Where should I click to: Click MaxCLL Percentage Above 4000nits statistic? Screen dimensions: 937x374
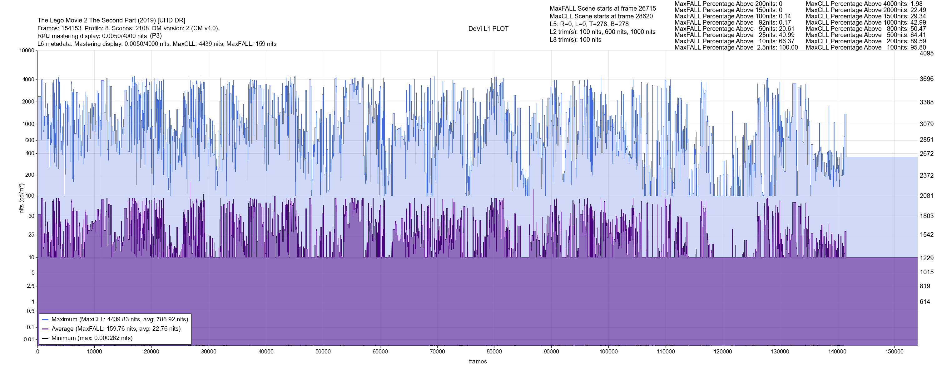(864, 4)
